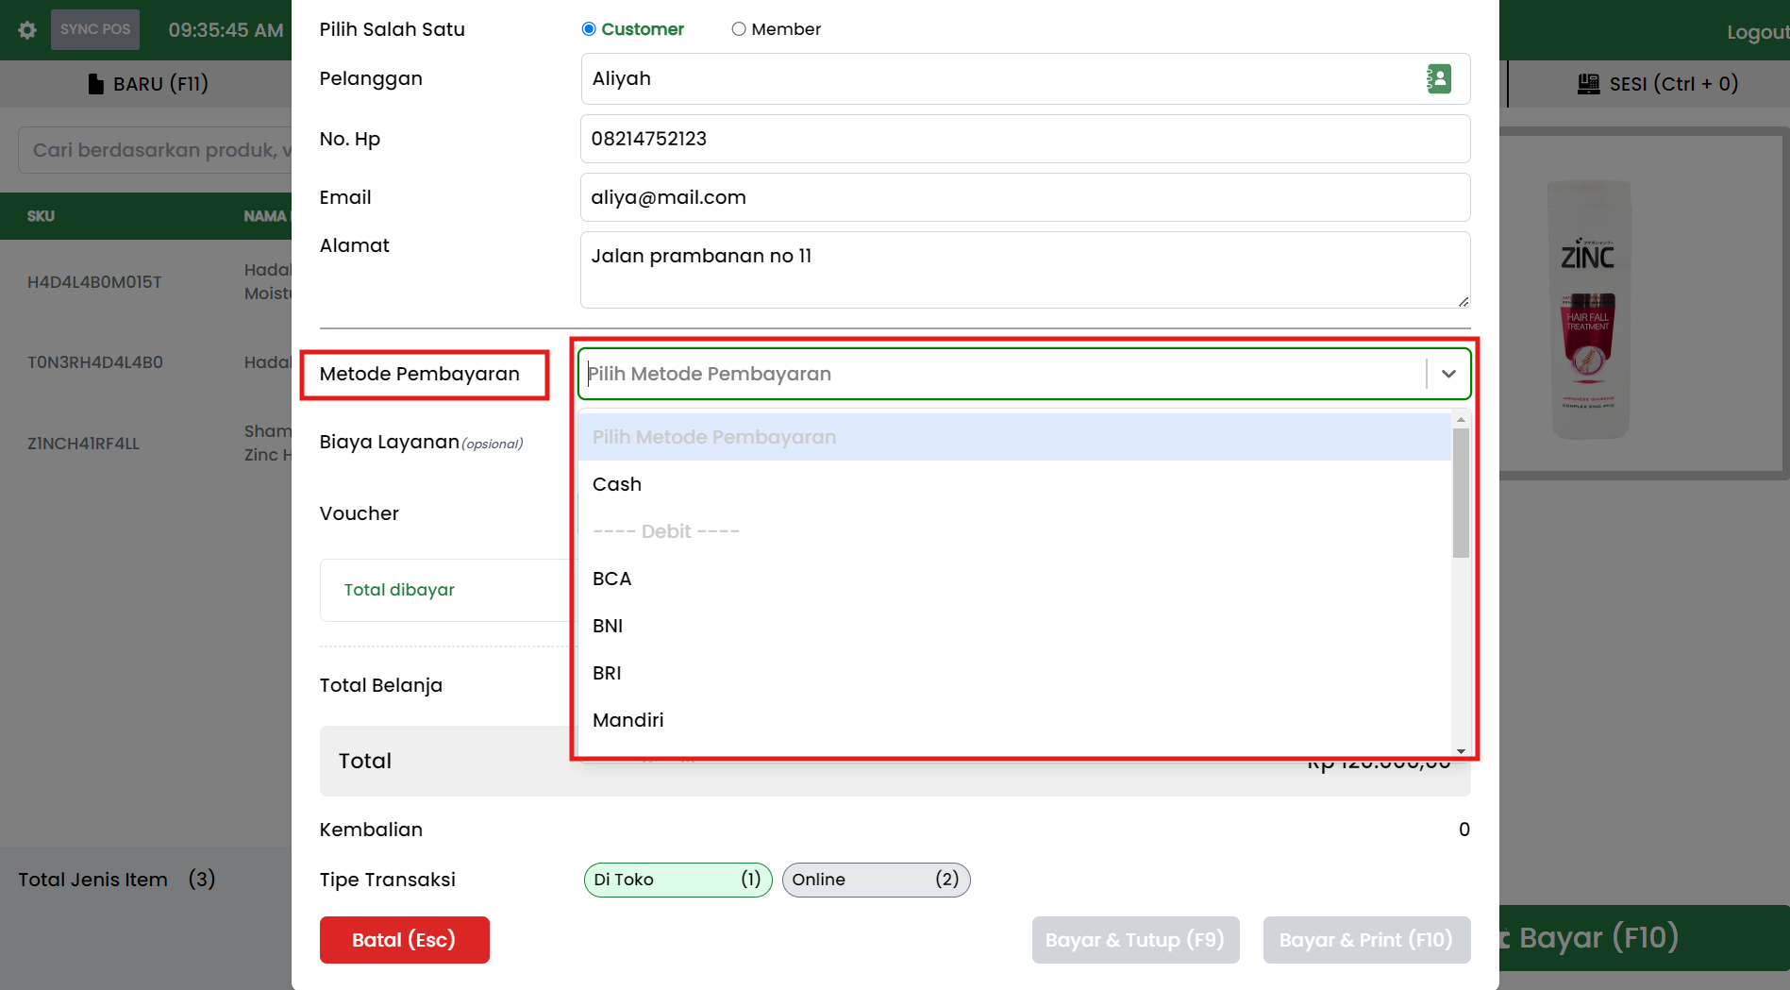Click the SESI cash register icon
1790x990 pixels.
tap(1588, 84)
